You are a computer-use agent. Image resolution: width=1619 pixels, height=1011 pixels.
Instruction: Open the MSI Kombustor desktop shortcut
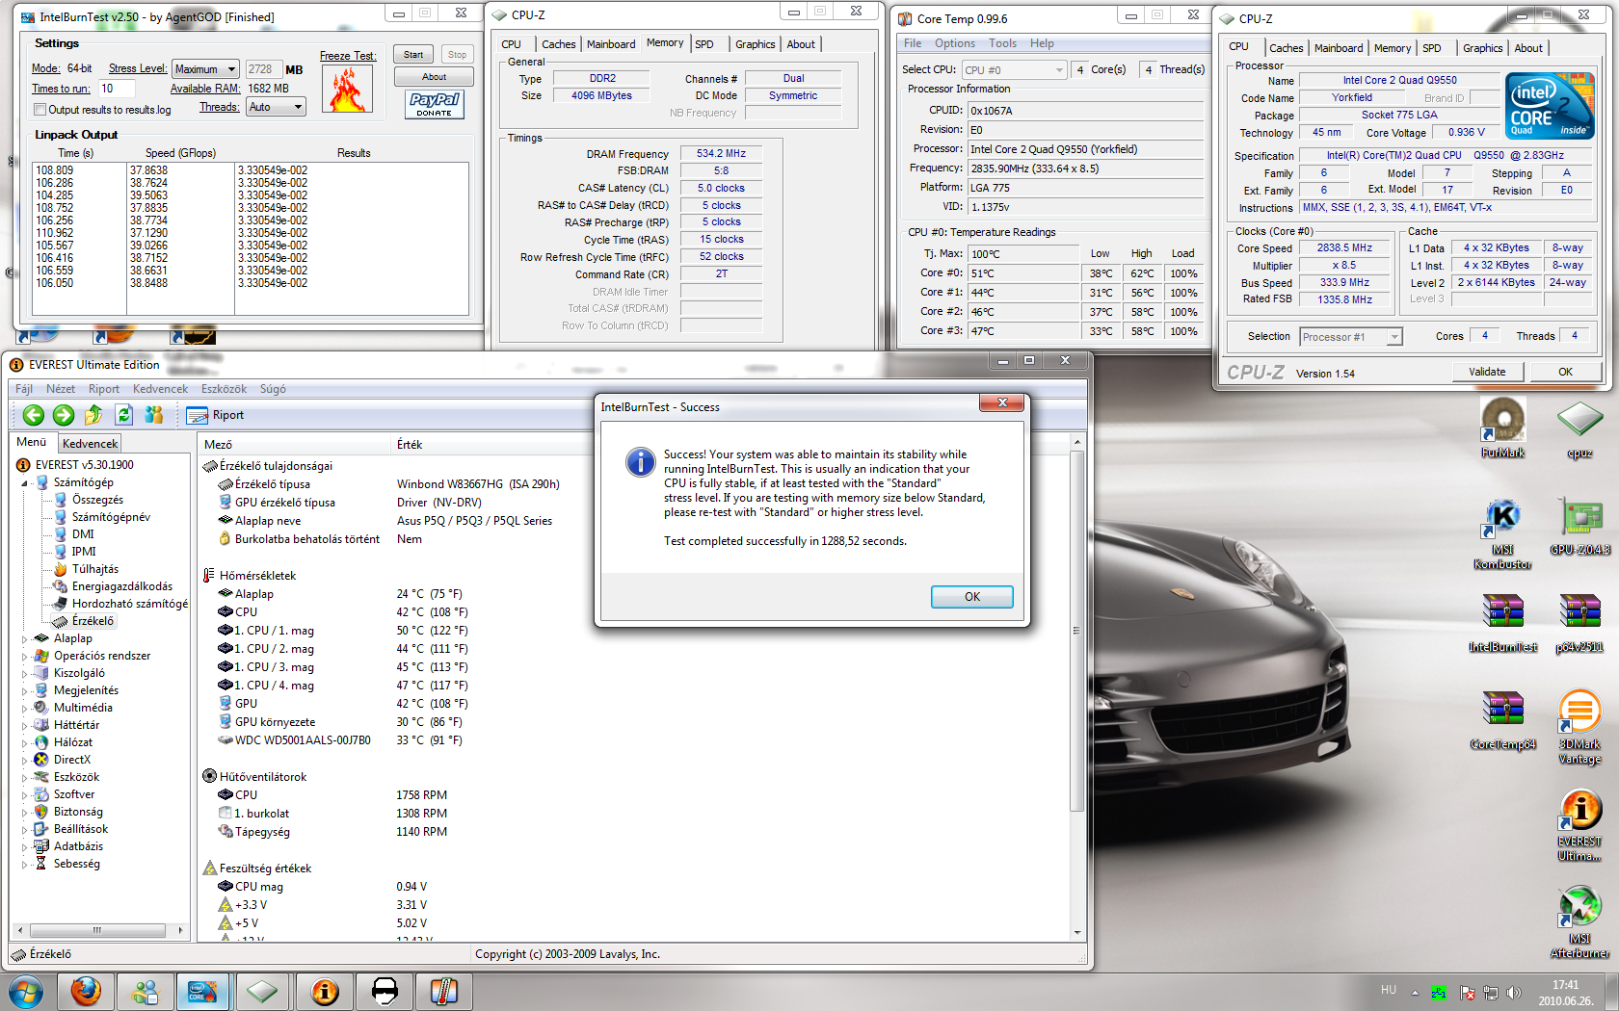coord(1502,532)
